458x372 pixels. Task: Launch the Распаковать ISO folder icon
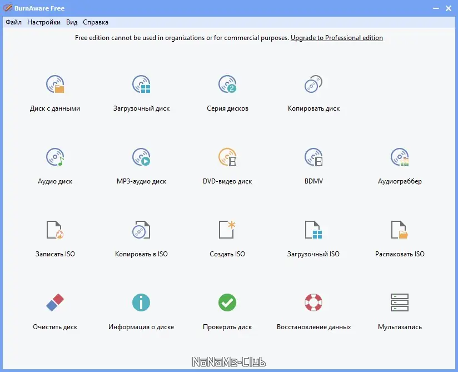coord(400,230)
